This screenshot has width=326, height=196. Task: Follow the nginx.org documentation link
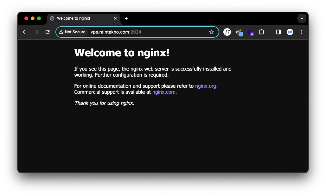pos(205,86)
